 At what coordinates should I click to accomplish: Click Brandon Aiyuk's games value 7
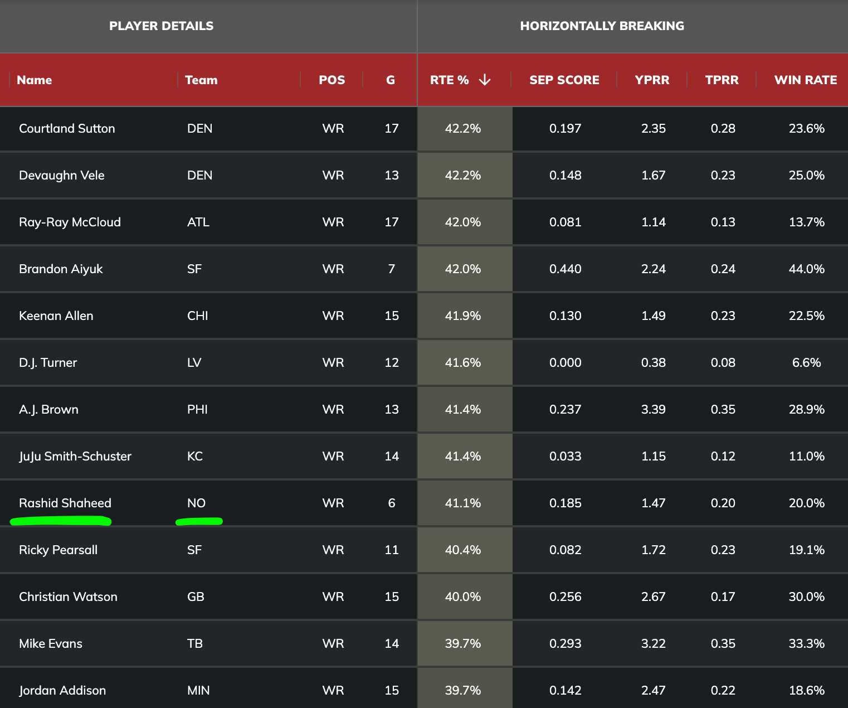click(x=392, y=269)
